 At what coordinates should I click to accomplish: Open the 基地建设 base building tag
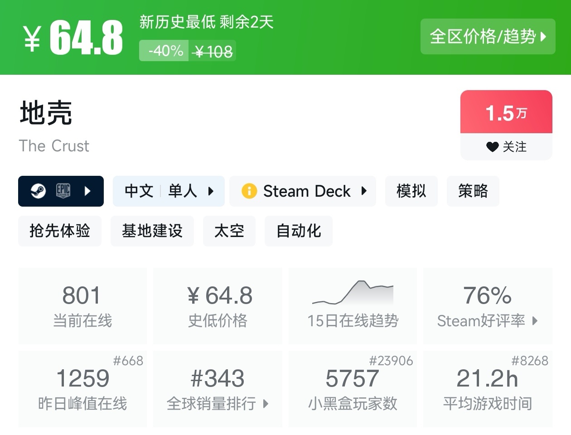(152, 231)
